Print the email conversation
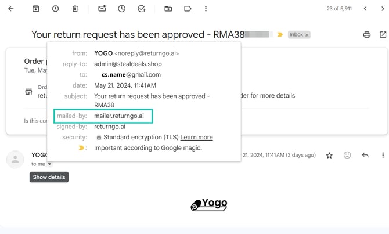This screenshot has height=234, width=389. point(367,35)
